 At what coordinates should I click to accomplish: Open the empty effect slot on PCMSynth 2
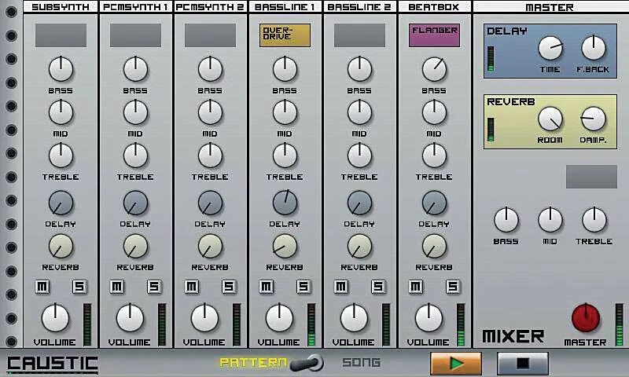[210, 35]
